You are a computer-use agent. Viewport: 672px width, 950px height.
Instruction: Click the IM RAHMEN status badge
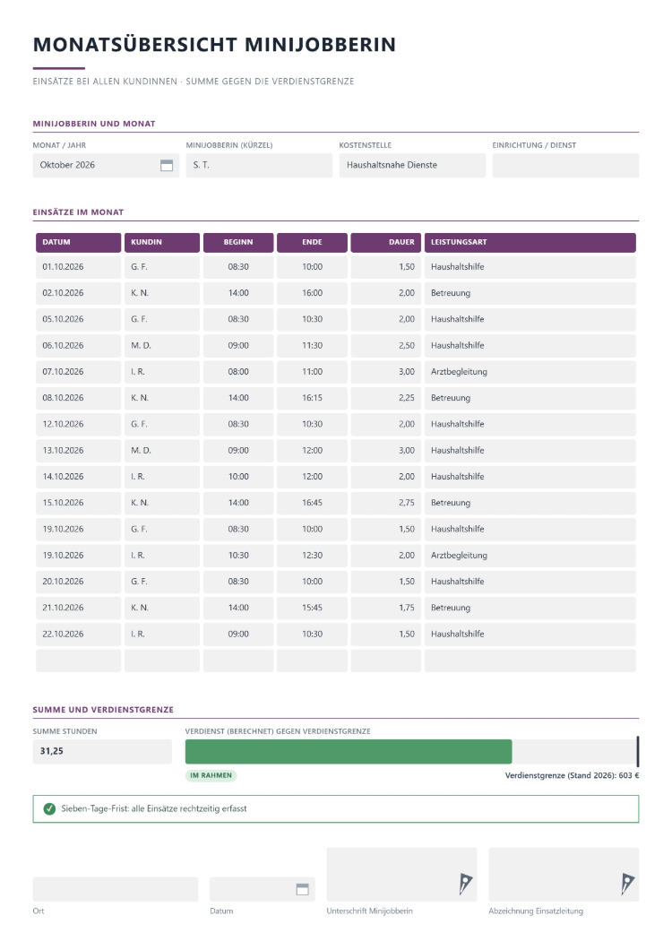click(x=211, y=775)
